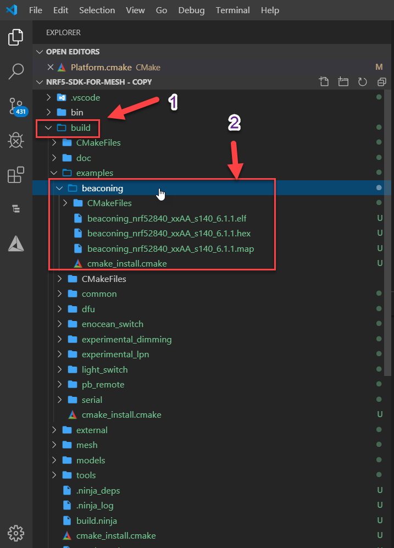This screenshot has height=548, width=394.
Task: Close the Platform.cmake open editor
Action: pos(51,67)
